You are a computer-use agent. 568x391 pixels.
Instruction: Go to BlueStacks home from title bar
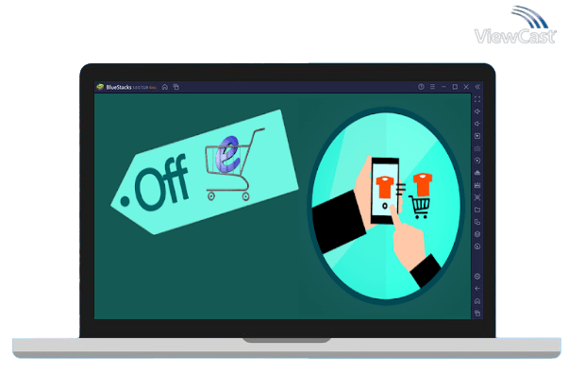(x=165, y=87)
